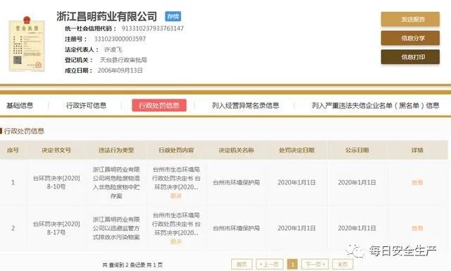
Task: Select violation text about 危险废物混入非危险废物
Action: 116,183
